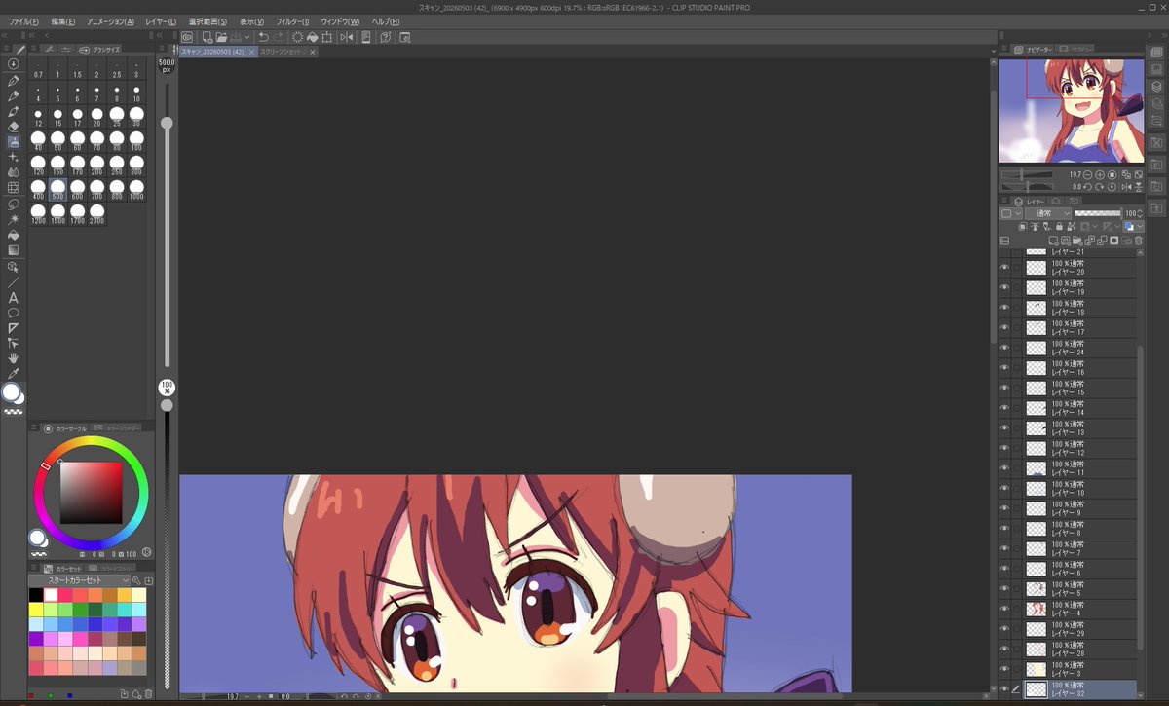Select the straight line Figure tool

coord(14,281)
